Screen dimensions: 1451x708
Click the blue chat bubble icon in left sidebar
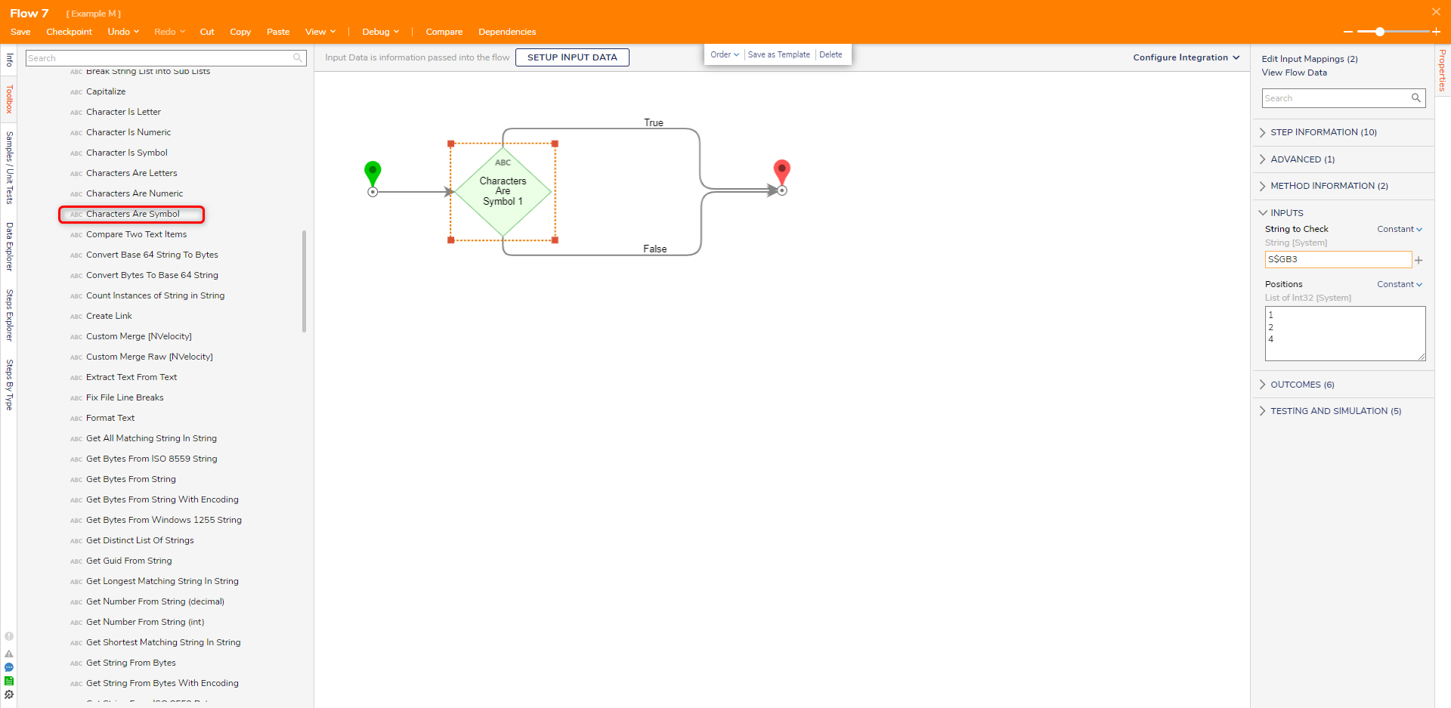[9, 667]
